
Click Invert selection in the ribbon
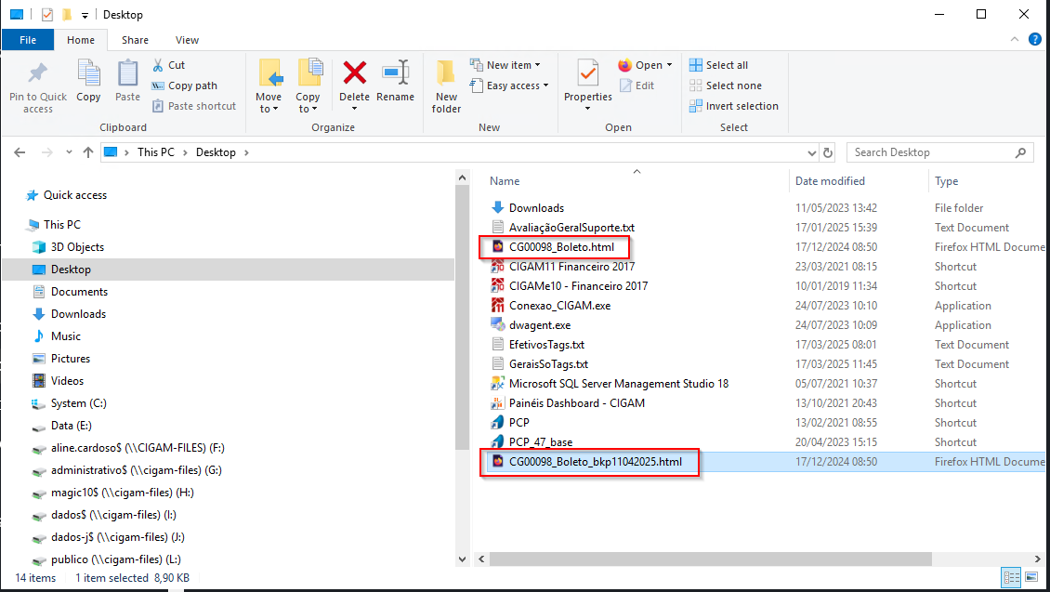734,106
